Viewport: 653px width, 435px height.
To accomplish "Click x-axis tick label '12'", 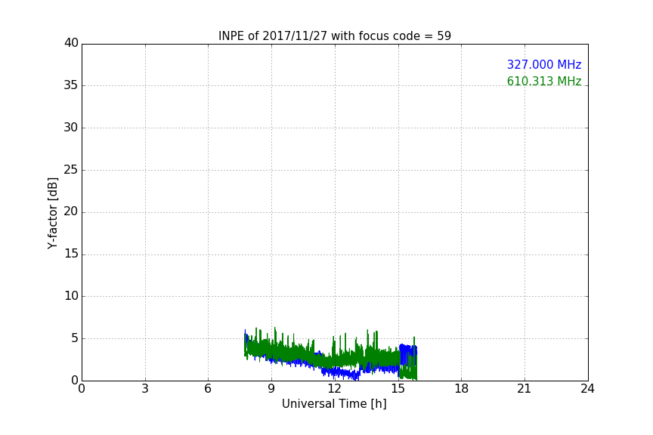I will (334, 389).
